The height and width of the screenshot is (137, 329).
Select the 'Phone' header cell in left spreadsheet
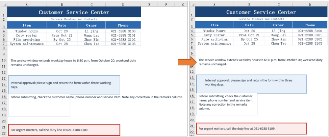pos(123,25)
